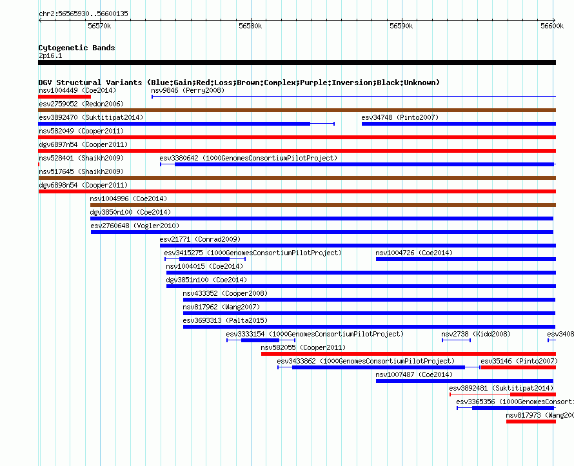Click the esv3380642 1000GenomesConsortiumPilotProject label
The image size is (574, 466).
click(248, 158)
